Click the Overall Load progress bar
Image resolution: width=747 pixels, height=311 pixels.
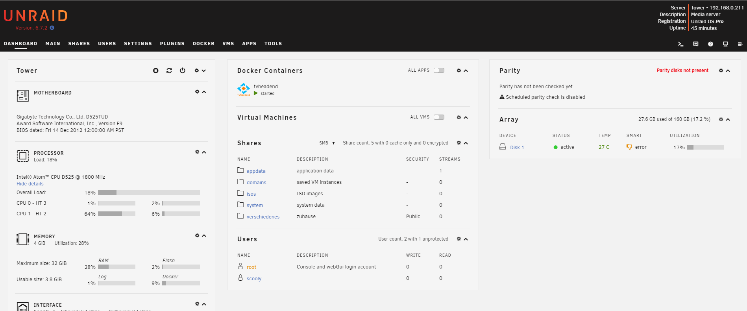[x=149, y=193]
